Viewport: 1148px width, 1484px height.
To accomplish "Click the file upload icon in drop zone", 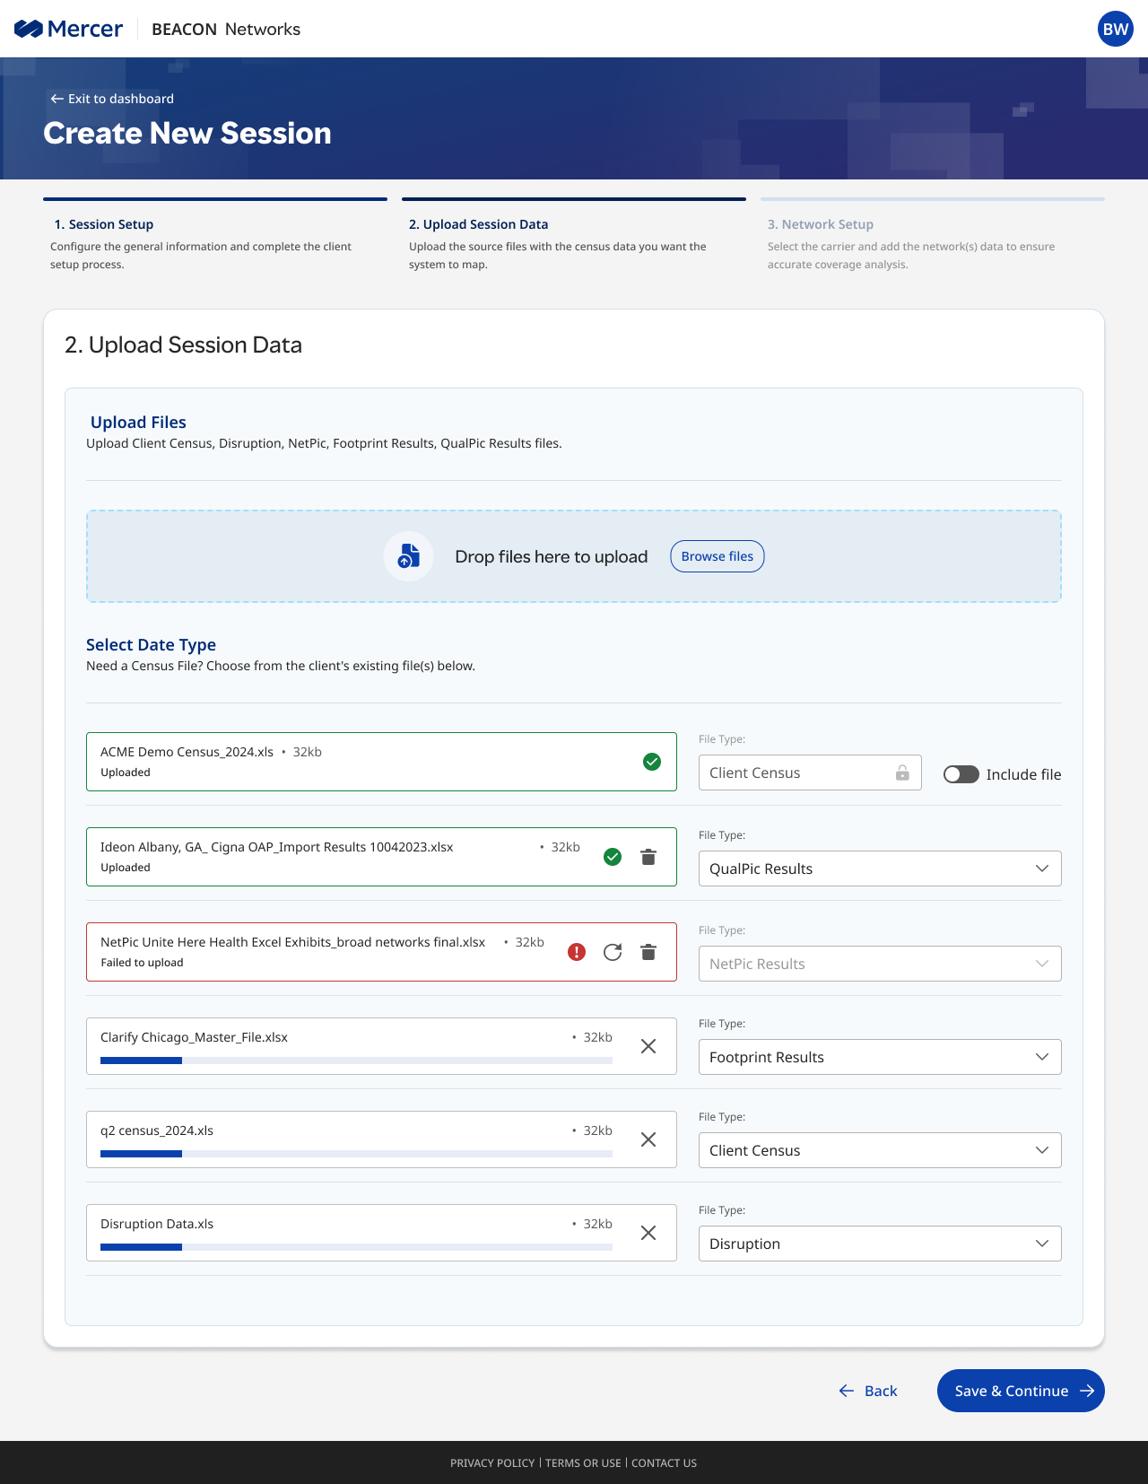I will pos(409,556).
